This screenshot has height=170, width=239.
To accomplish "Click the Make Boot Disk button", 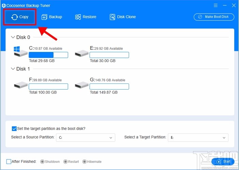I will pos(214,17).
